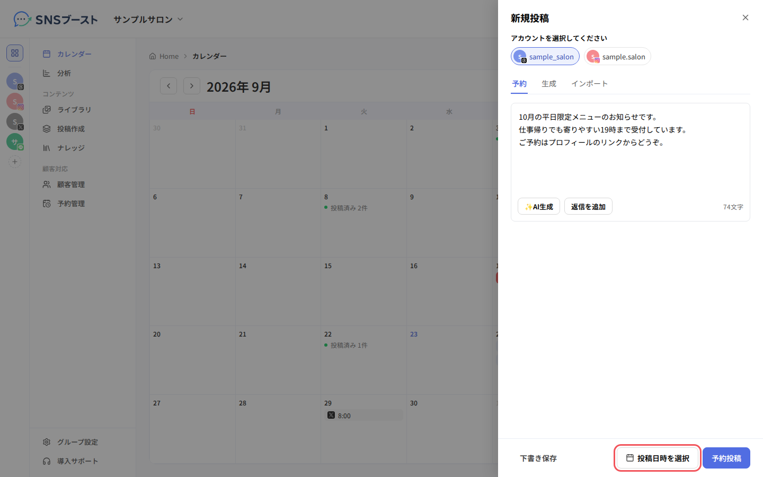Image resolution: width=763 pixels, height=477 pixels.
Task: Select the Instagram account avatar in left rail
Action: point(15,101)
